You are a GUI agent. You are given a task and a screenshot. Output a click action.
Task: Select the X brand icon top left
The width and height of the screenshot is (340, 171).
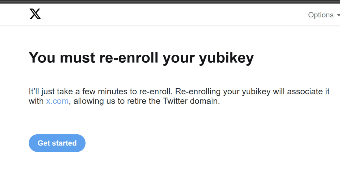click(35, 14)
